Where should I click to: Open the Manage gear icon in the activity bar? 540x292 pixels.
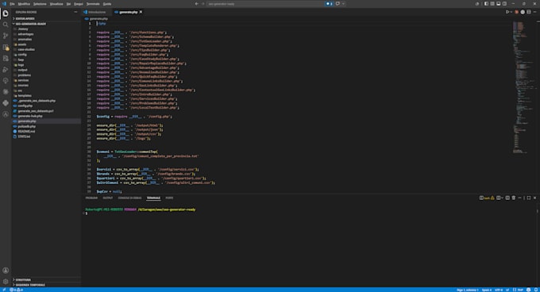pos(6,282)
